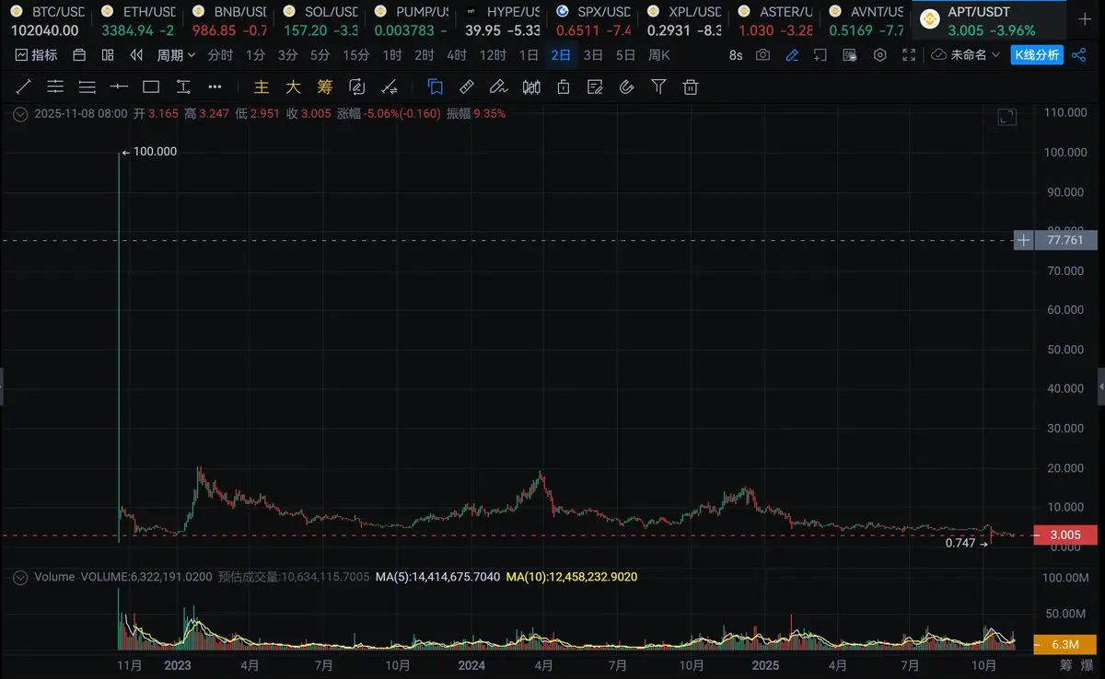Switch to the HYPE/US tab
The width and height of the screenshot is (1105, 679).
coord(501,20)
